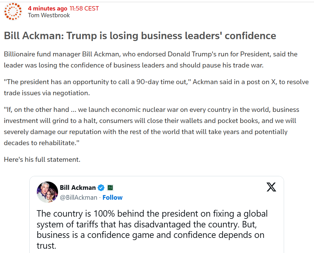Open the @BillAckman handle

[x=78, y=198]
